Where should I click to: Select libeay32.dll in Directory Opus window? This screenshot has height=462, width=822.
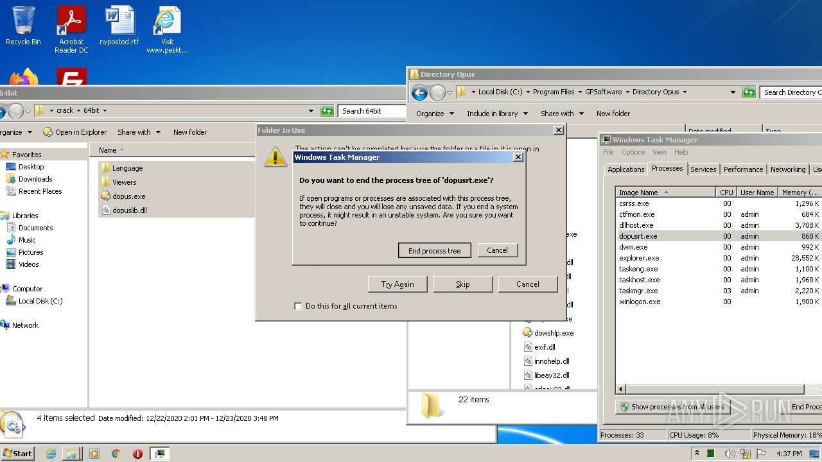click(x=547, y=375)
